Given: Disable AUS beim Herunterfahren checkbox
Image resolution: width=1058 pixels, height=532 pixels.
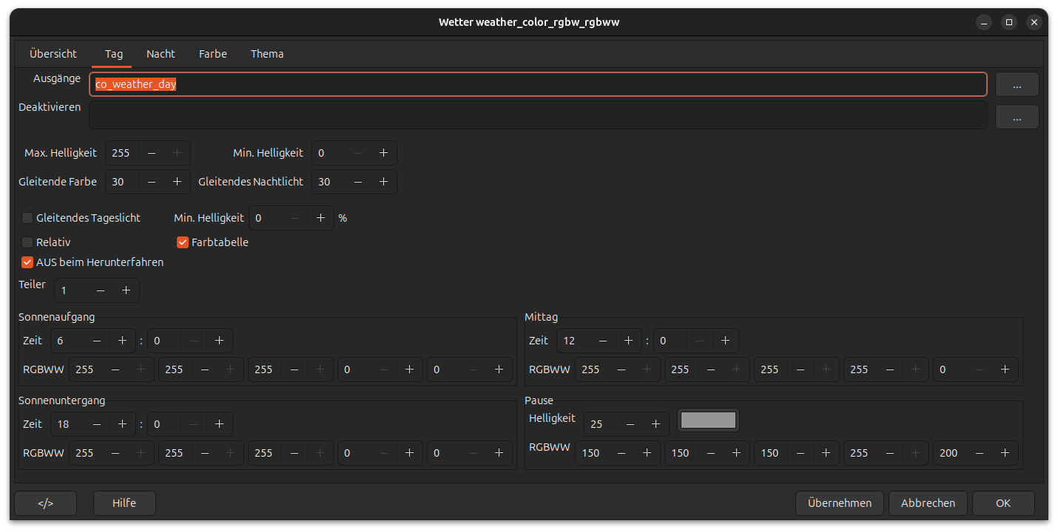Looking at the screenshot, I should pyautogui.click(x=27, y=262).
